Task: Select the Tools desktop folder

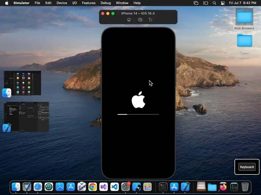Action: point(244,44)
